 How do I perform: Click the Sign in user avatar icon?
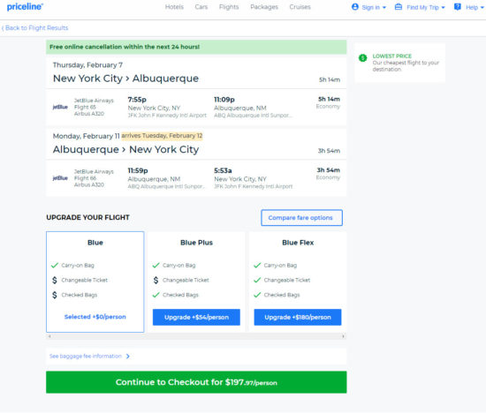coord(355,7)
